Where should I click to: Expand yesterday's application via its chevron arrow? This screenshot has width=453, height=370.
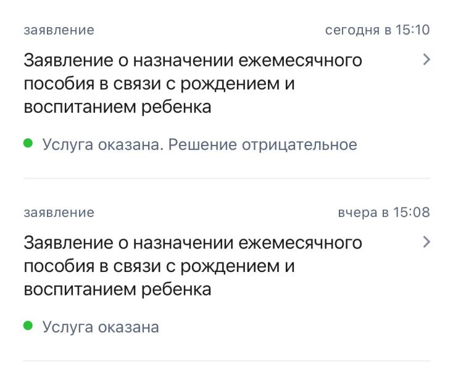click(425, 242)
